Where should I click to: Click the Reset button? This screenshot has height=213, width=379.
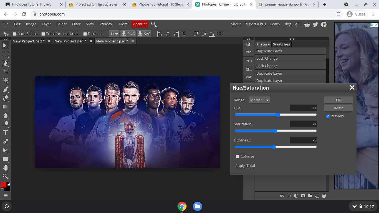click(x=338, y=108)
